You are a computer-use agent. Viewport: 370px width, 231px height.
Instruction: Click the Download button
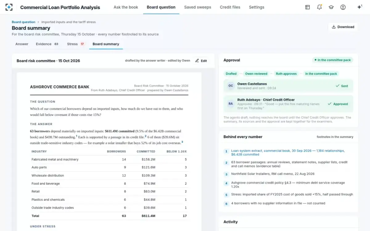pos(343,27)
